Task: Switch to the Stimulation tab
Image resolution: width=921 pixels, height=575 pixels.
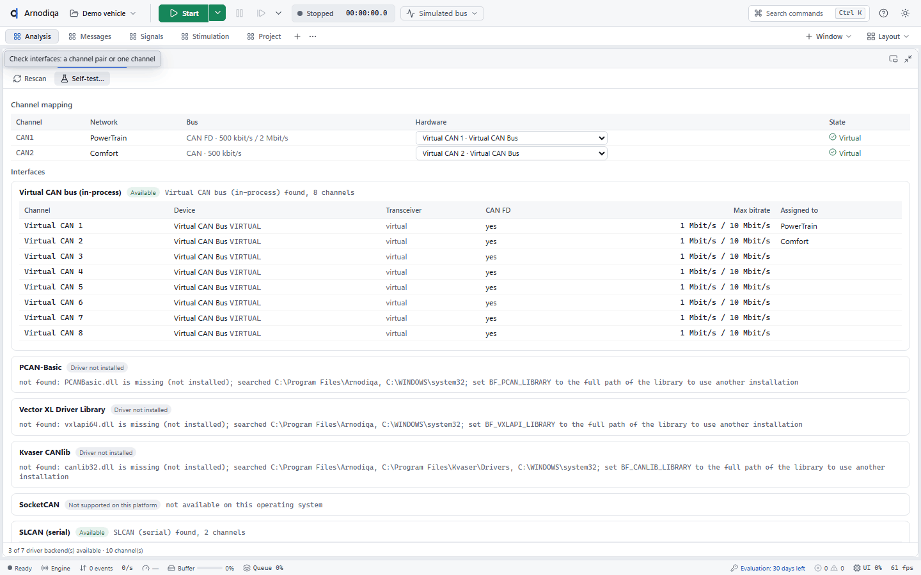Action: (x=205, y=36)
